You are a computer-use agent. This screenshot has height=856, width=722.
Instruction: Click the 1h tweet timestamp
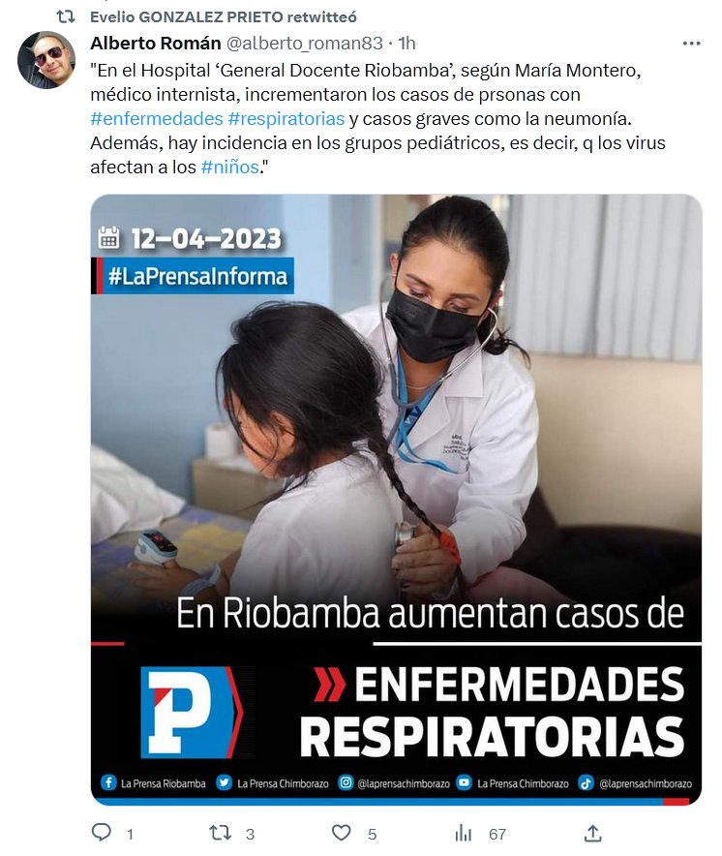(406, 44)
